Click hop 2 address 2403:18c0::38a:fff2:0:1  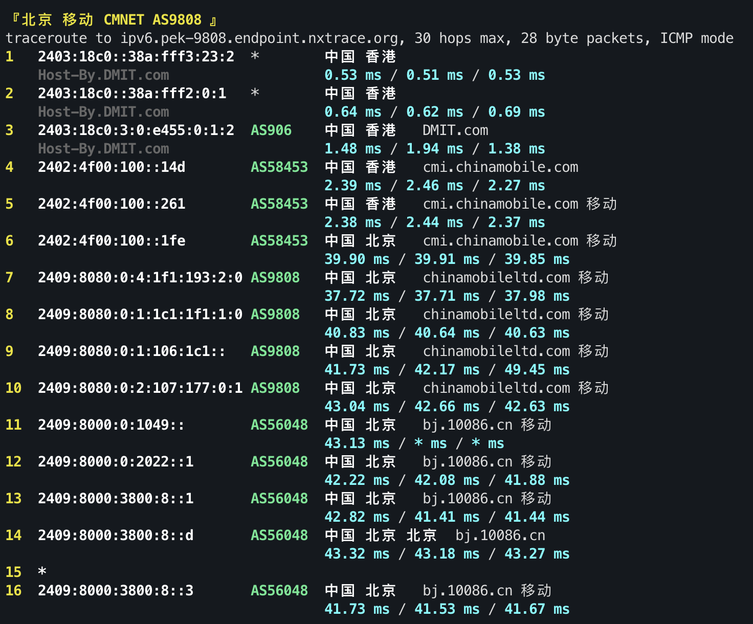pyautogui.click(x=132, y=93)
